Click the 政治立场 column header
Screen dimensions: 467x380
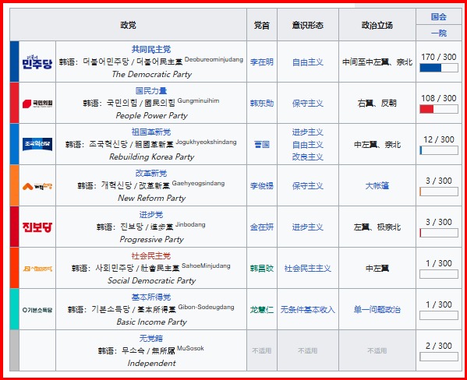pos(377,25)
